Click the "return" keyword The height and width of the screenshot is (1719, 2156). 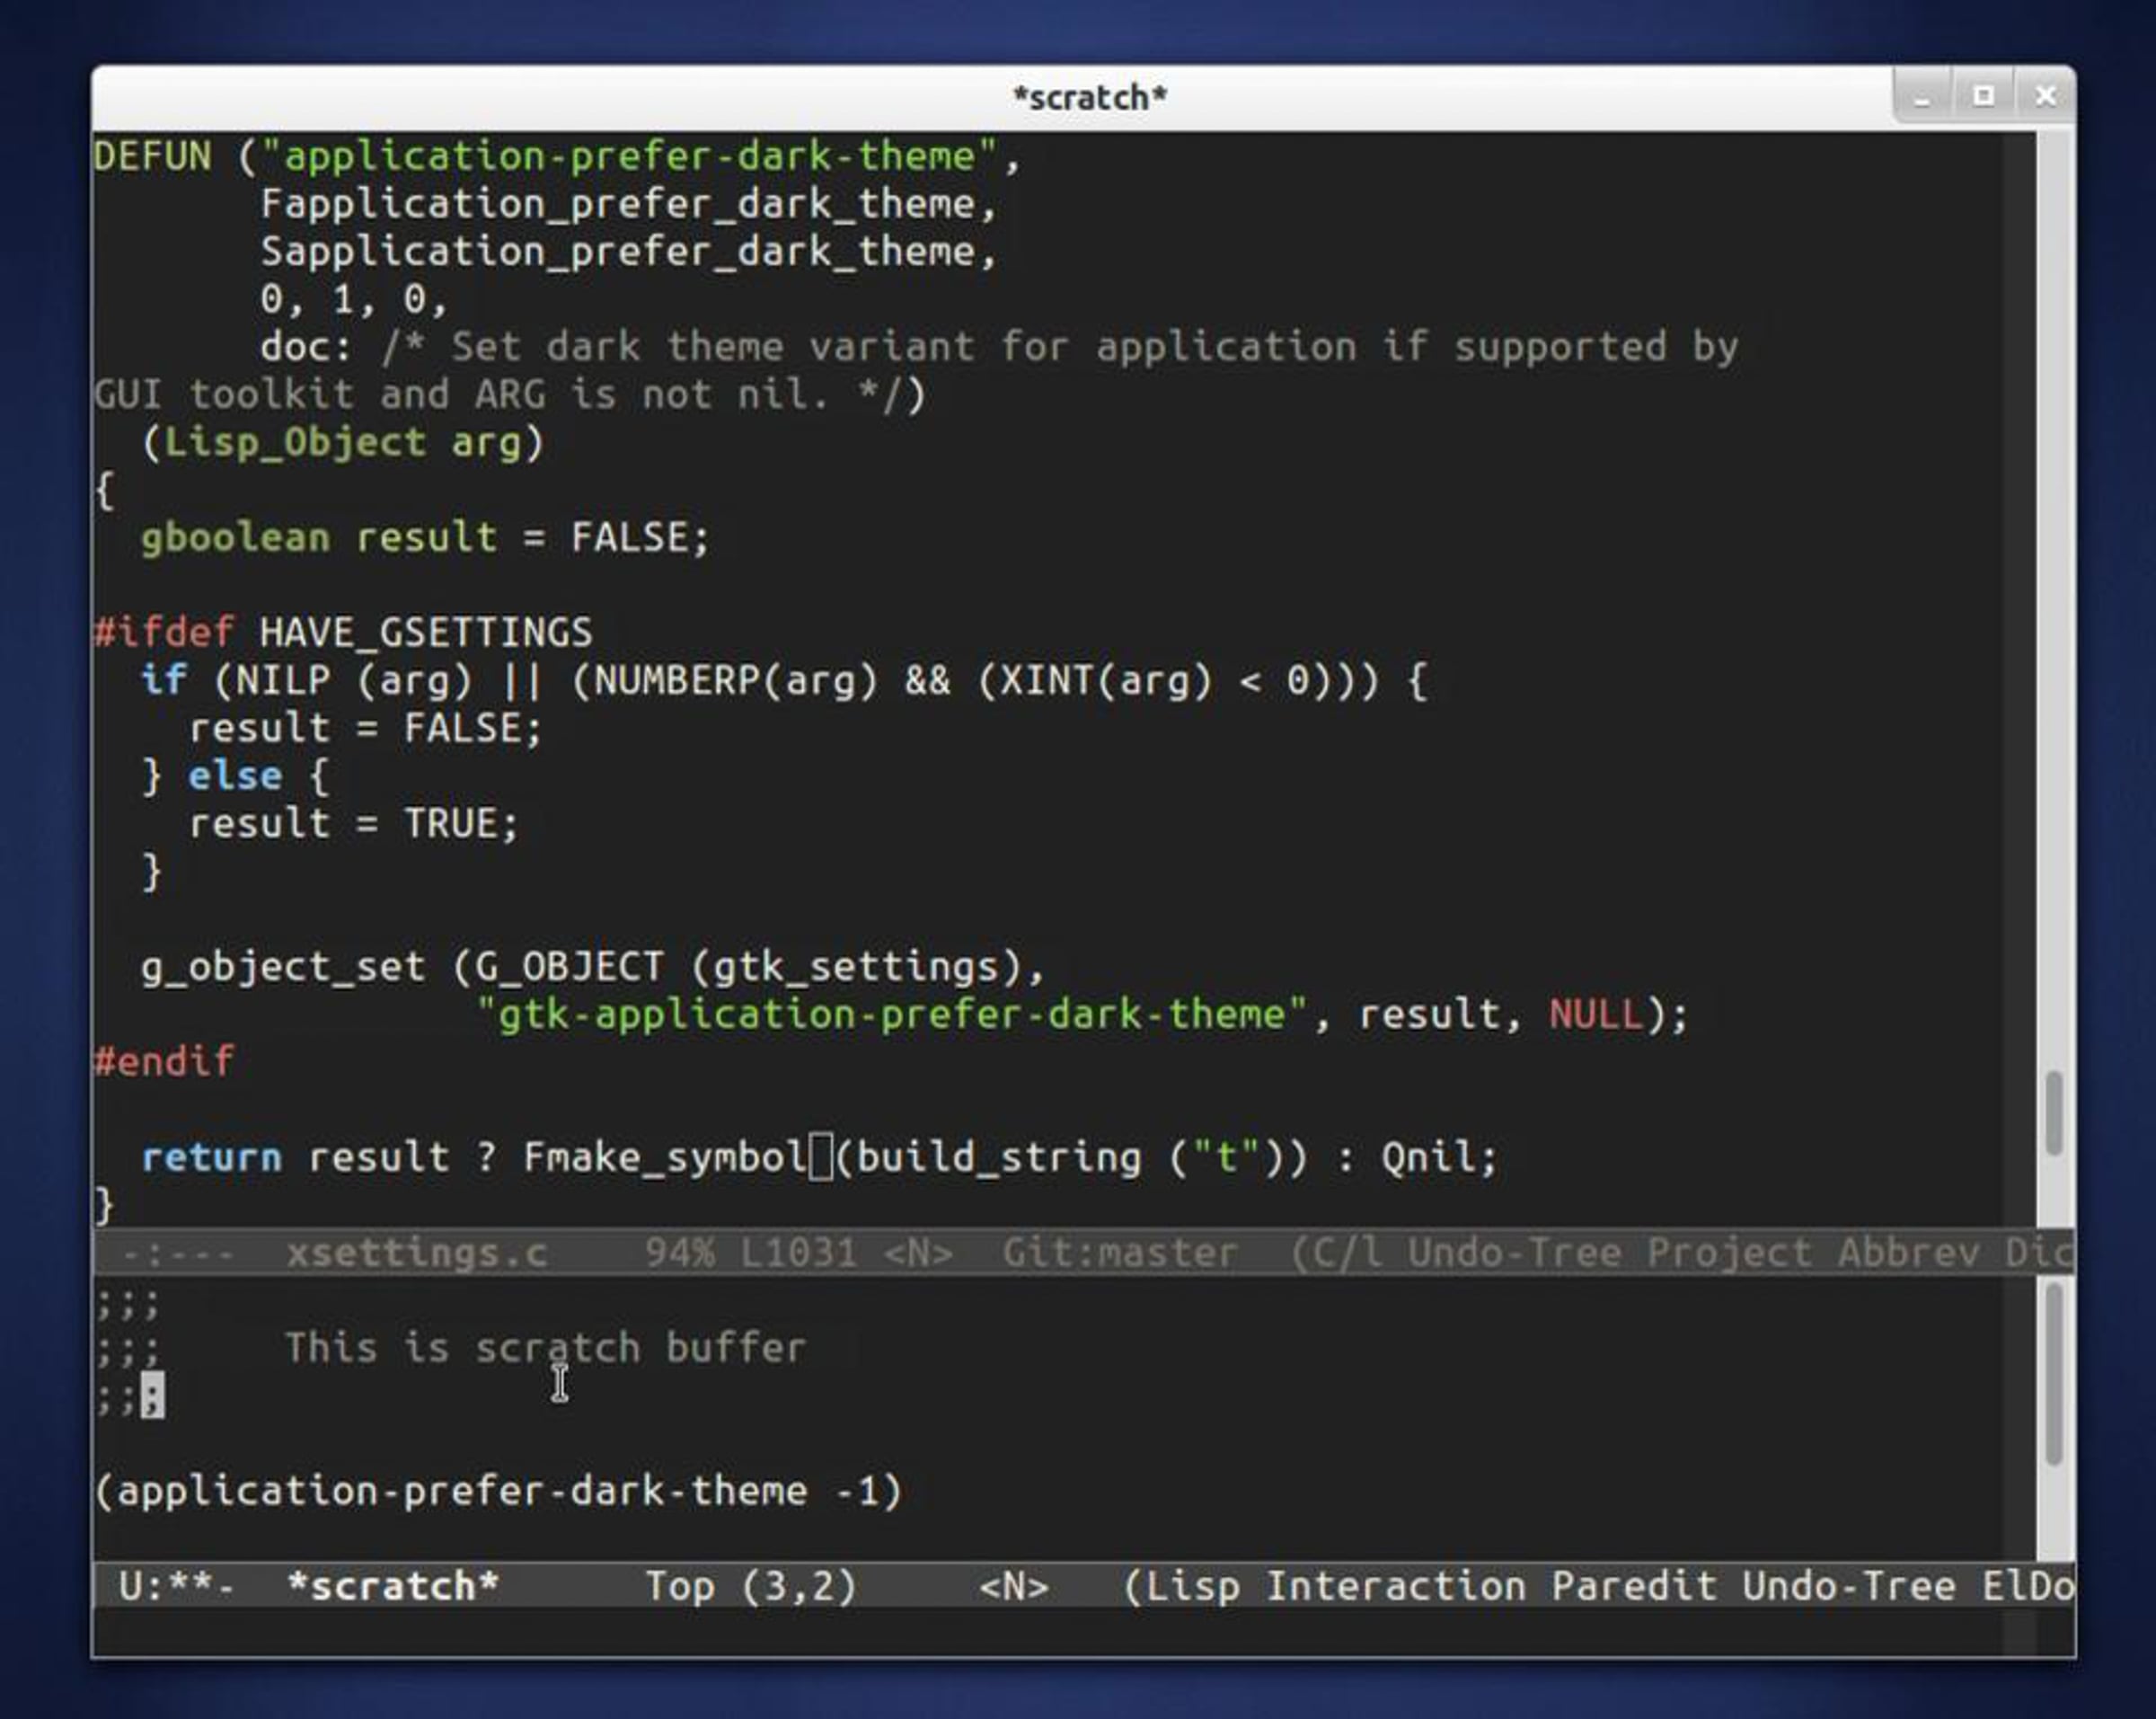[212, 1157]
